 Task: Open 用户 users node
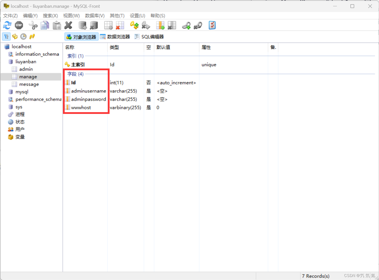(20, 129)
